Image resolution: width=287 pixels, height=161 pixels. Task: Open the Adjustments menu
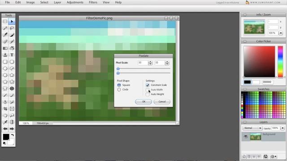coord(75,2)
